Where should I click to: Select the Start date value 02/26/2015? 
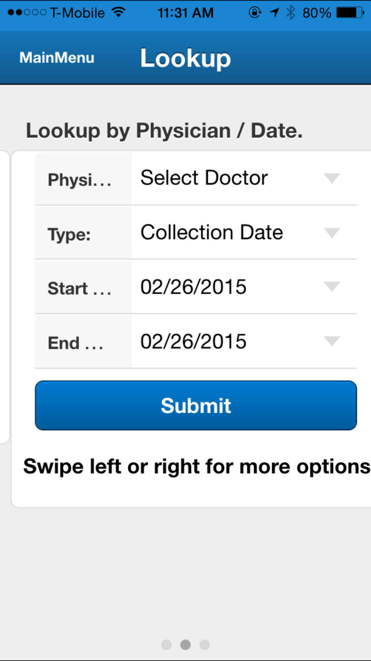(193, 287)
